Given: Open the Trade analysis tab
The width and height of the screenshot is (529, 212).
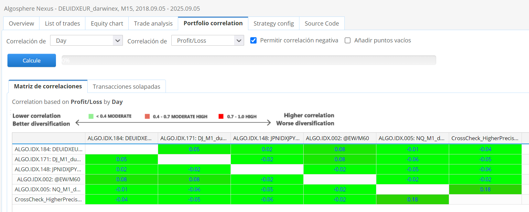Looking at the screenshot, I should pyautogui.click(x=153, y=24).
